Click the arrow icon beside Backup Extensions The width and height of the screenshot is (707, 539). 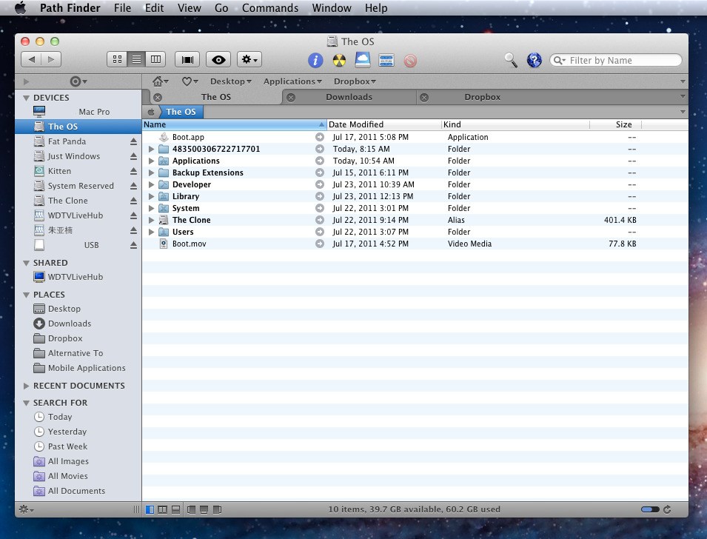point(320,173)
